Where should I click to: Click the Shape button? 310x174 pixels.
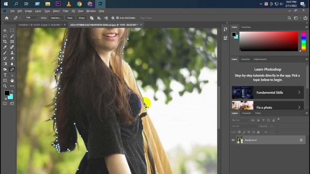pyautogui.click(x=81, y=18)
